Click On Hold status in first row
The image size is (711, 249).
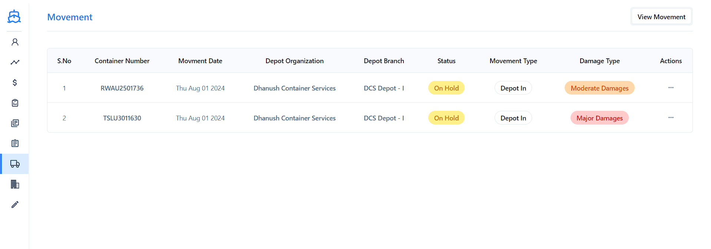[446, 88]
